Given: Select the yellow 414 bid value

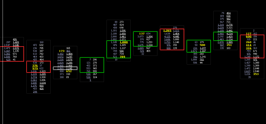Looking at the screenshot, I should (249, 45).
